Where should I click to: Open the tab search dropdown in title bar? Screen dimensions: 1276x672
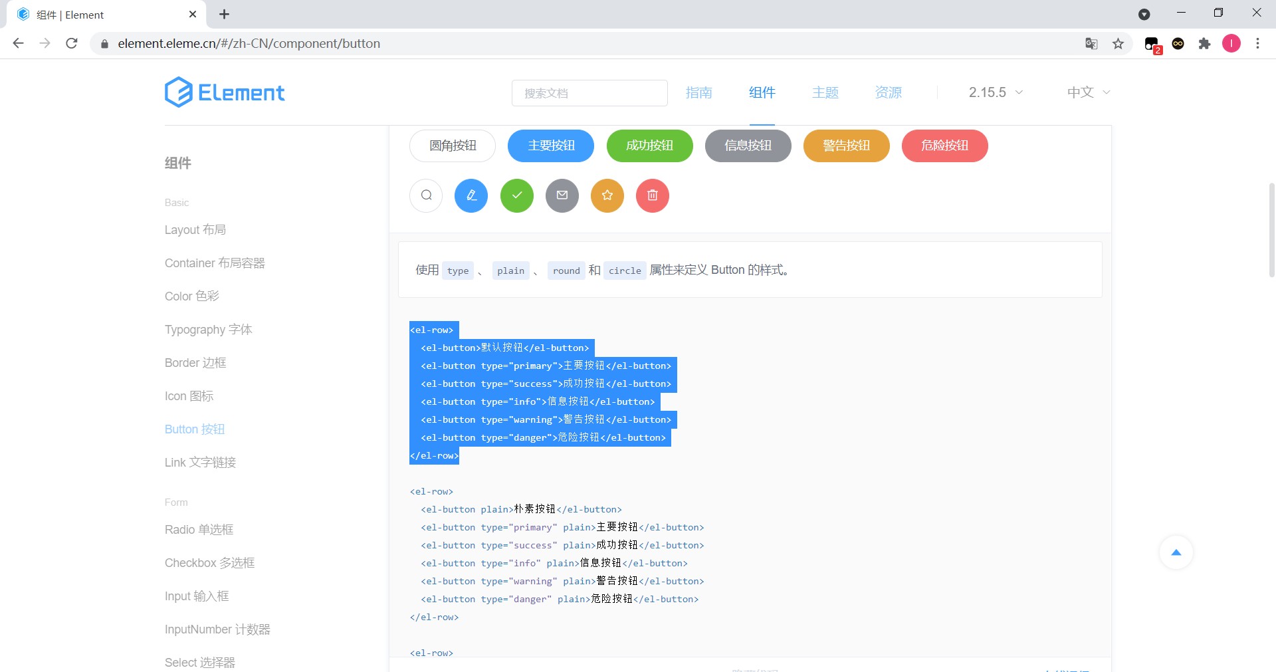pyautogui.click(x=1144, y=14)
